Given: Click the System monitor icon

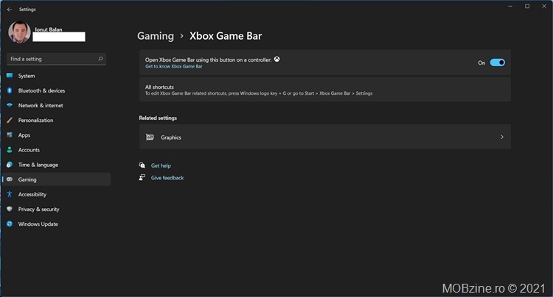Looking at the screenshot, I should pos(10,76).
